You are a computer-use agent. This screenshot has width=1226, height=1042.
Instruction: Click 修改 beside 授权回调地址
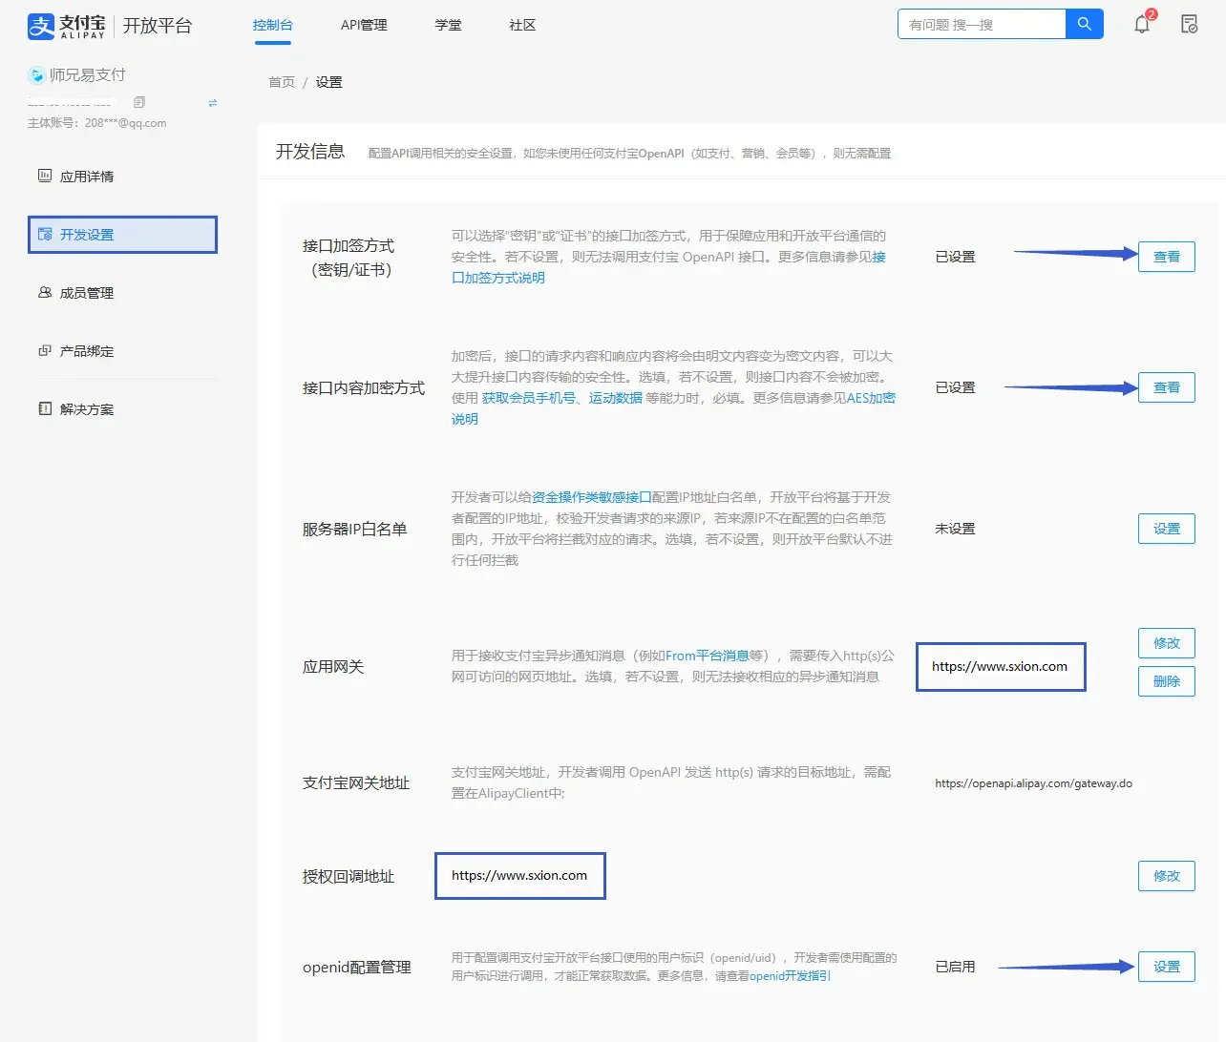coord(1166,875)
